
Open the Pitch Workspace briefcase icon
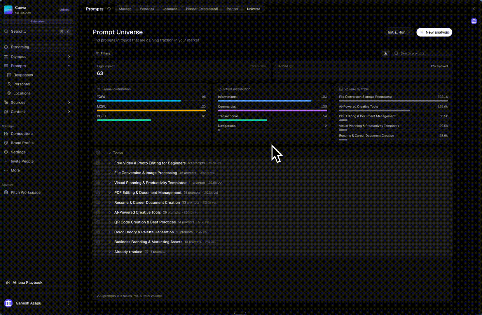pos(6,192)
